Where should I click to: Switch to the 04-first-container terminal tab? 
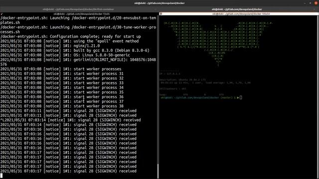click(x=78, y=9)
